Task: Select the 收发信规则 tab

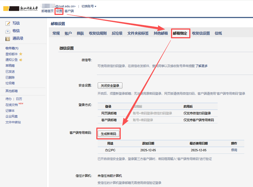Action: pyautogui.click(x=98, y=33)
